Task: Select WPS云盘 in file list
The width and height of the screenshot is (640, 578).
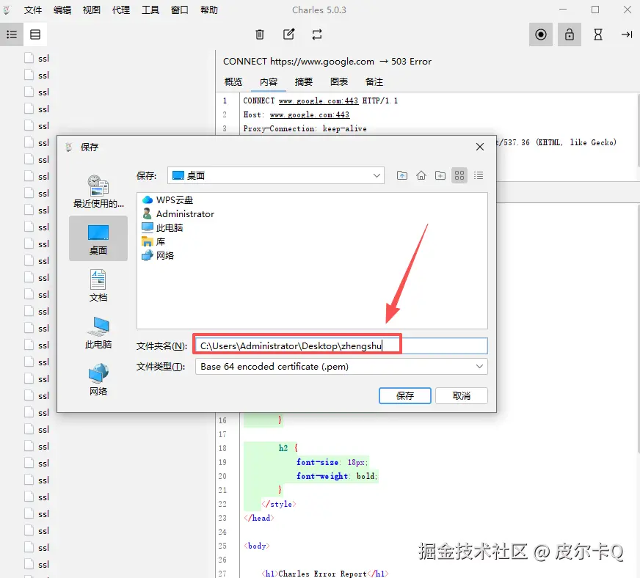Action: tap(168, 200)
